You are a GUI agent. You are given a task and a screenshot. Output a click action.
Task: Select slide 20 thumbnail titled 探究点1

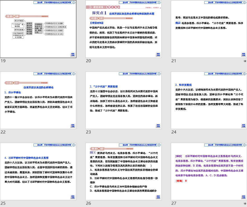pos(123,29)
